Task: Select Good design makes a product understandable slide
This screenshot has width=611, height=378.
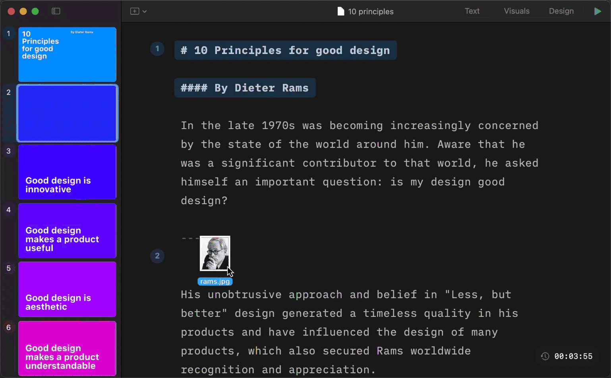Action: (x=67, y=348)
